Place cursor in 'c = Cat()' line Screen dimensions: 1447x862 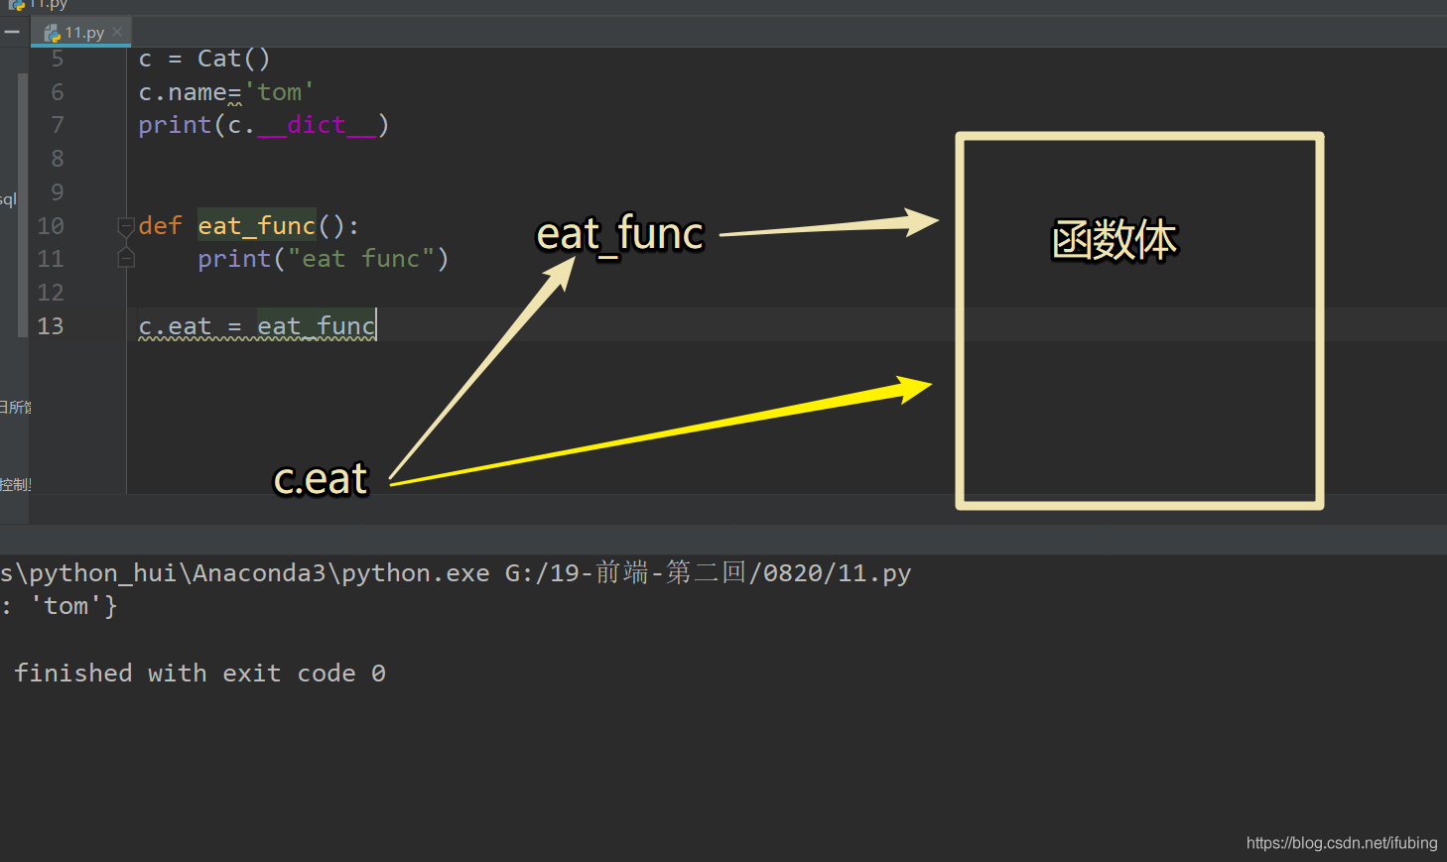click(x=204, y=59)
